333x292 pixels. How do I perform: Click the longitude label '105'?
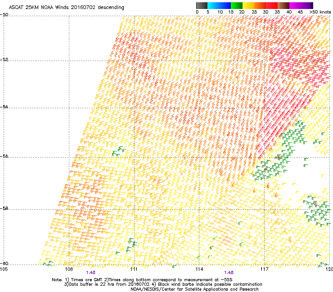(4, 269)
